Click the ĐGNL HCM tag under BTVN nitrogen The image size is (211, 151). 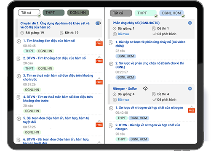[139, 139]
